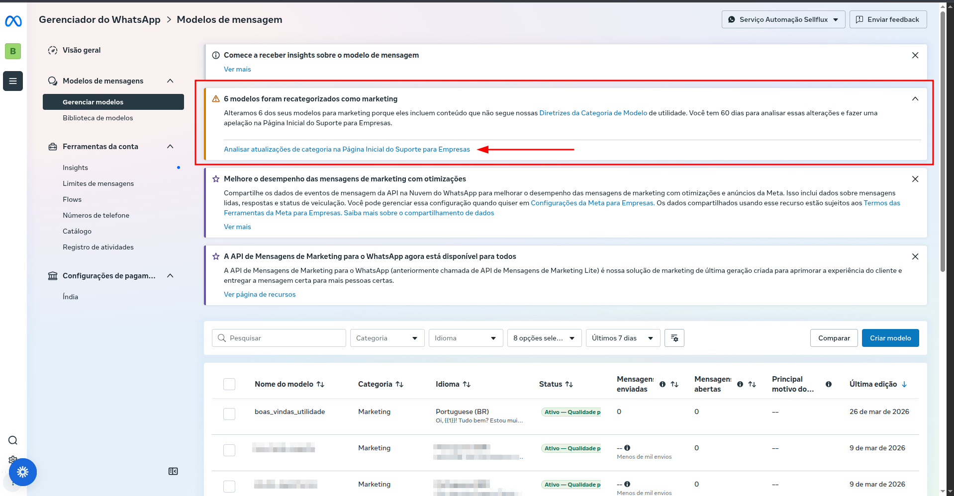Click the blue snowflake floating button

[x=23, y=472]
